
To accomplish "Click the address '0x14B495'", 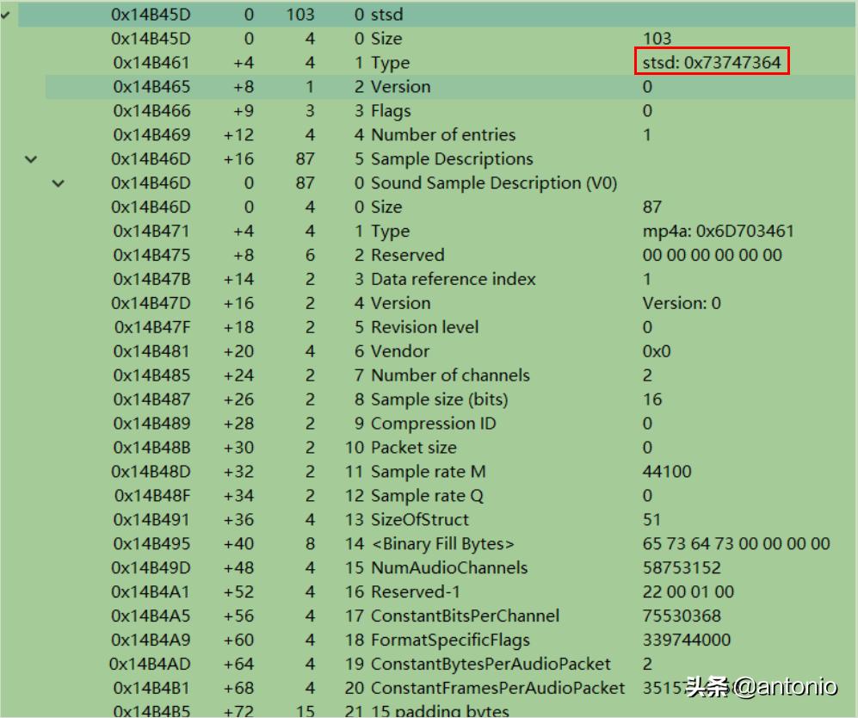I will coord(151,544).
